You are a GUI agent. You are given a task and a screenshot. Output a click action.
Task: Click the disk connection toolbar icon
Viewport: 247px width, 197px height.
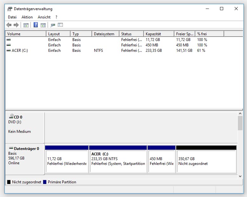click(x=53, y=25)
